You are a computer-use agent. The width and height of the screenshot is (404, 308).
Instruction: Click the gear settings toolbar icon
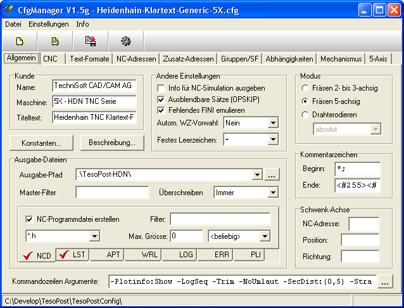click(x=125, y=41)
